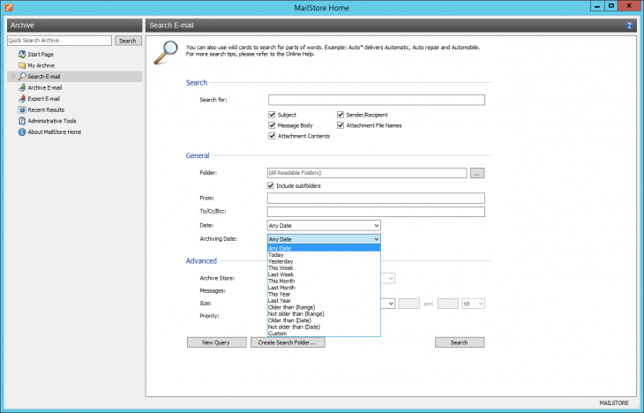Image resolution: width=644 pixels, height=413 pixels.
Task: Click the Archive E-mail icon
Action: 22,87
